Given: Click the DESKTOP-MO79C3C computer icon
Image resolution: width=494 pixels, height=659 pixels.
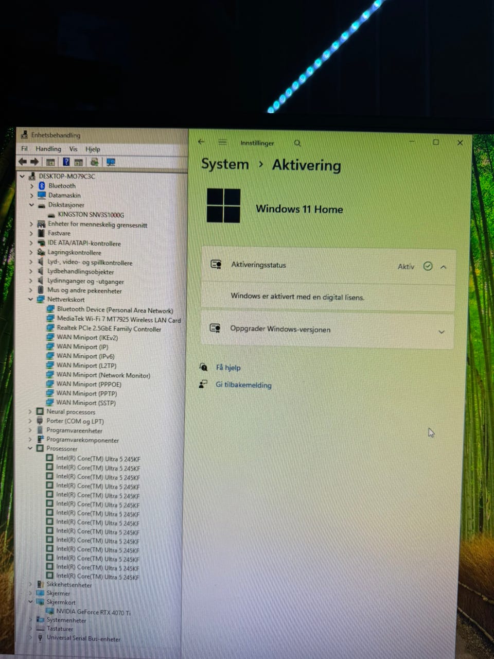Looking at the screenshot, I should tap(32, 176).
